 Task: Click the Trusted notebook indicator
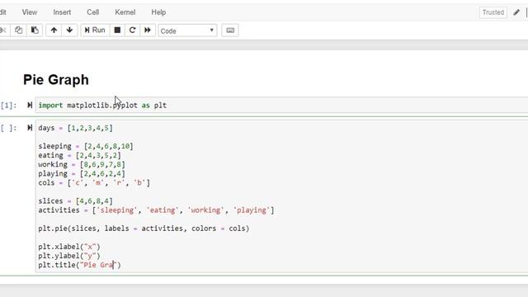pyautogui.click(x=493, y=12)
